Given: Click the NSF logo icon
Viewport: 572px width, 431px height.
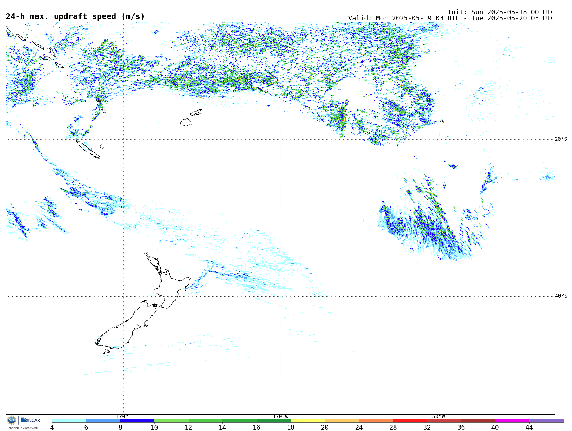Looking at the screenshot, I should coord(12,420).
